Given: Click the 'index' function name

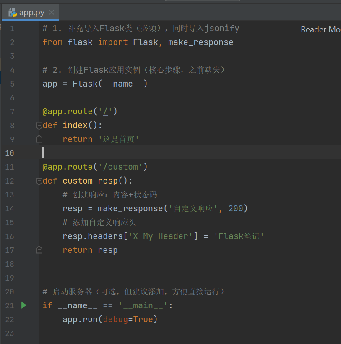Looking at the screenshot, I should pyautogui.click(x=75, y=126).
